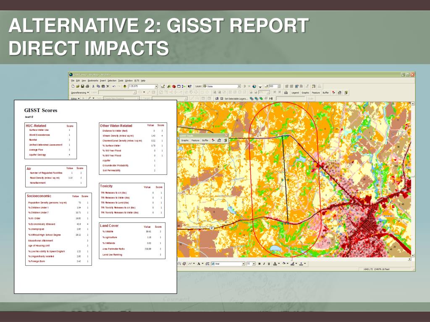Screen dimensions: 430x322
Task: Click the red point icon in floating GISST Tools
Action: [213, 140]
